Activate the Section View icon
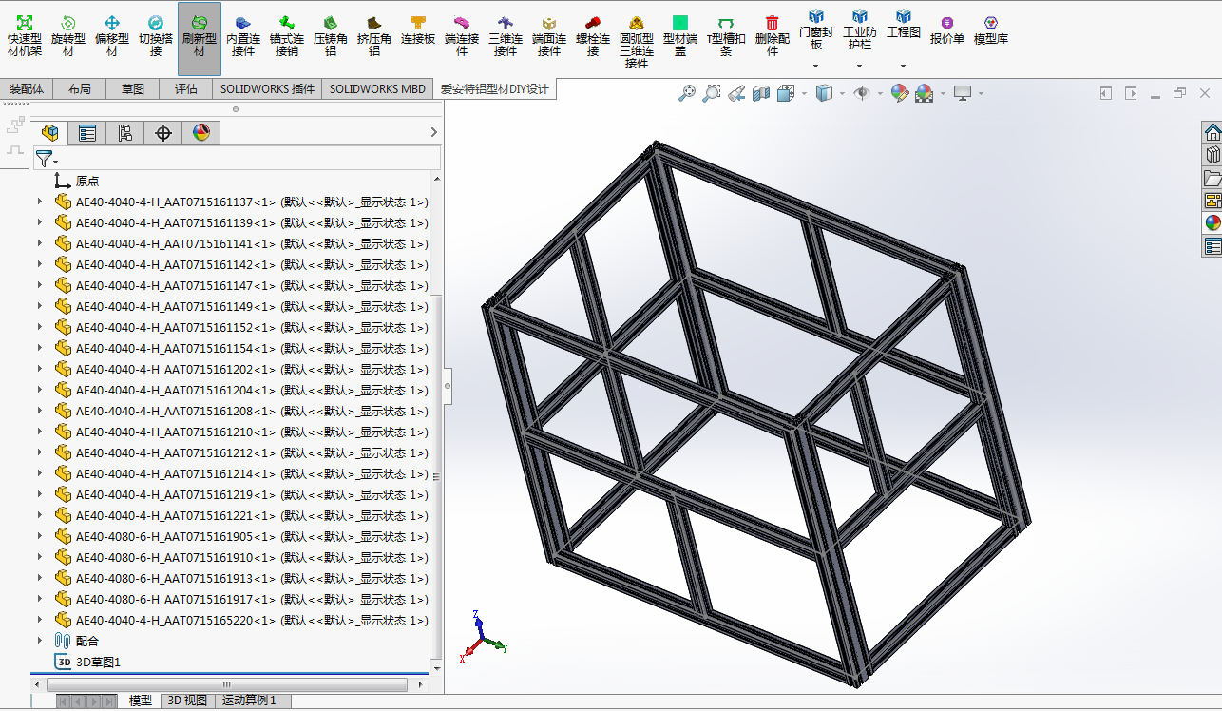This screenshot has height=711, width=1222. point(761,93)
